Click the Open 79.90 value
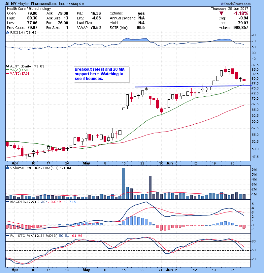 coord(32,13)
